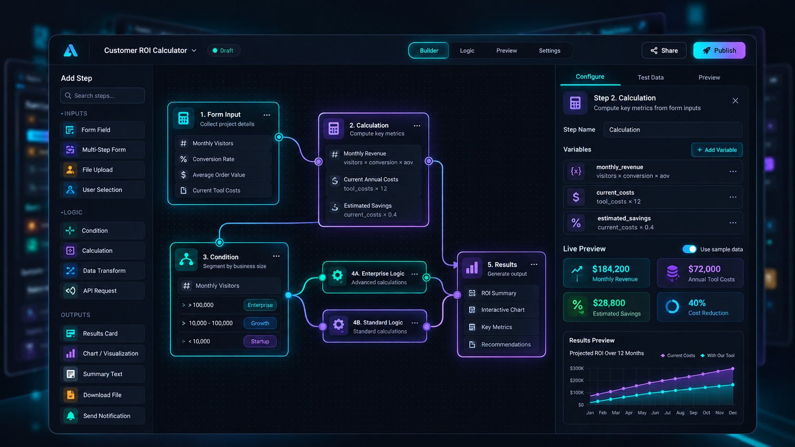Click the Publish button

point(719,50)
